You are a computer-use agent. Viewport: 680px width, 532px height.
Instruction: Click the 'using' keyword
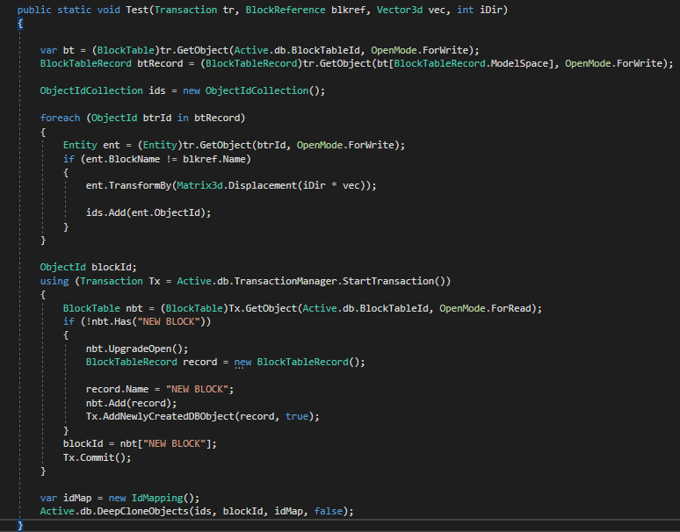(x=54, y=282)
